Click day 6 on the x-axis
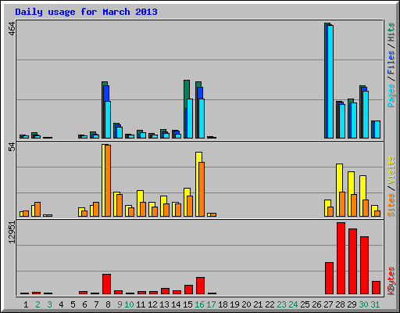The width and height of the screenshot is (400, 313). pos(84,304)
